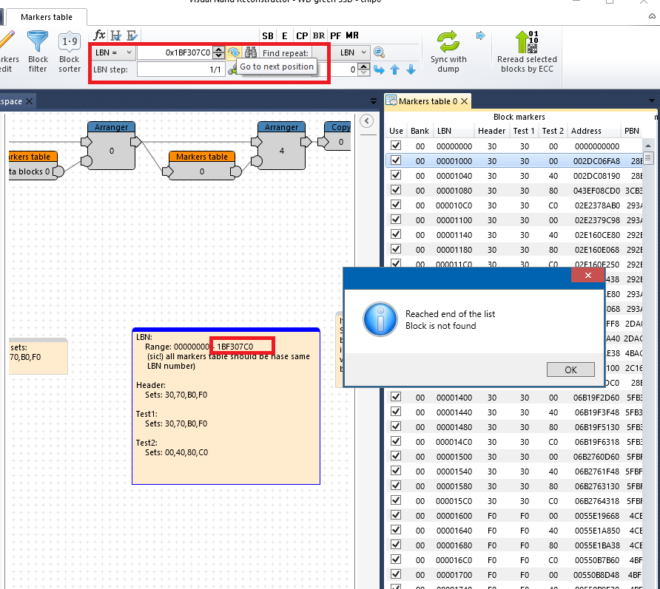
Task: Click OK in the message dialog
Action: [570, 370]
